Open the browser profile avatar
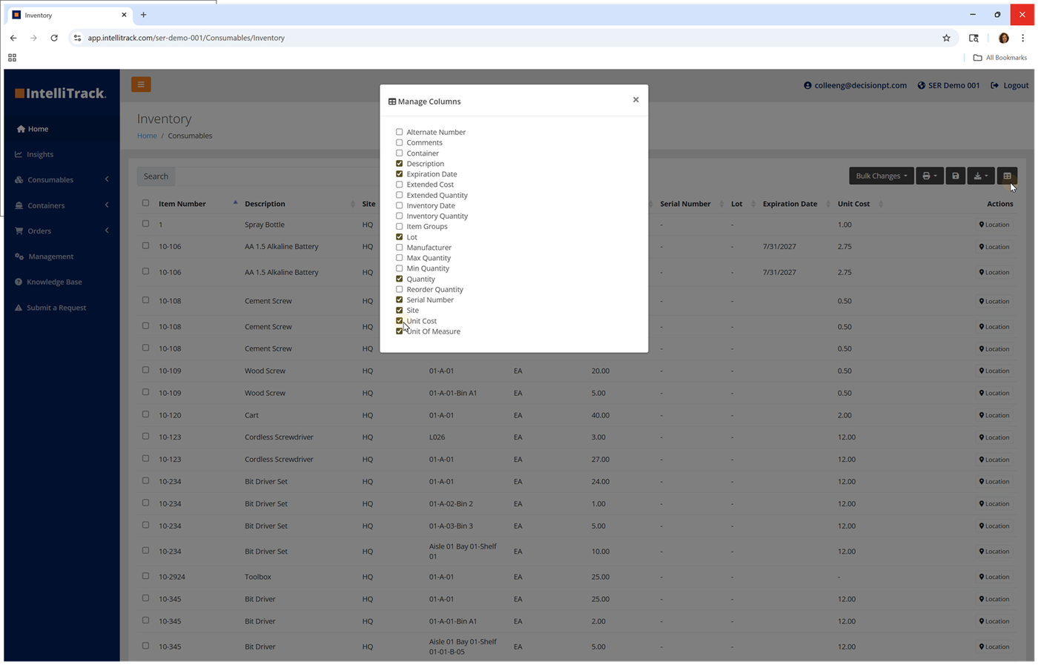The image size is (1038, 665). pos(1003,38)
